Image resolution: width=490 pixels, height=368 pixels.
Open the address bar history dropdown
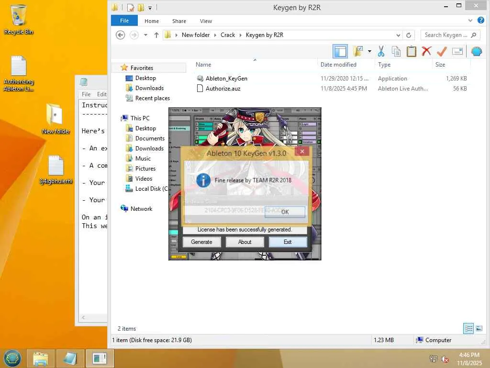point(398,35)
